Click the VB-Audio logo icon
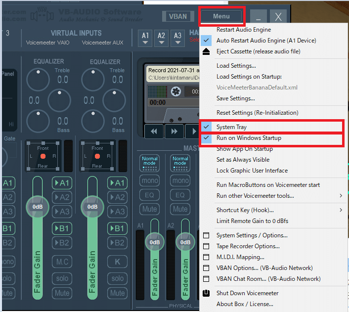Screen dimensions: 349x312 (42, 14)
